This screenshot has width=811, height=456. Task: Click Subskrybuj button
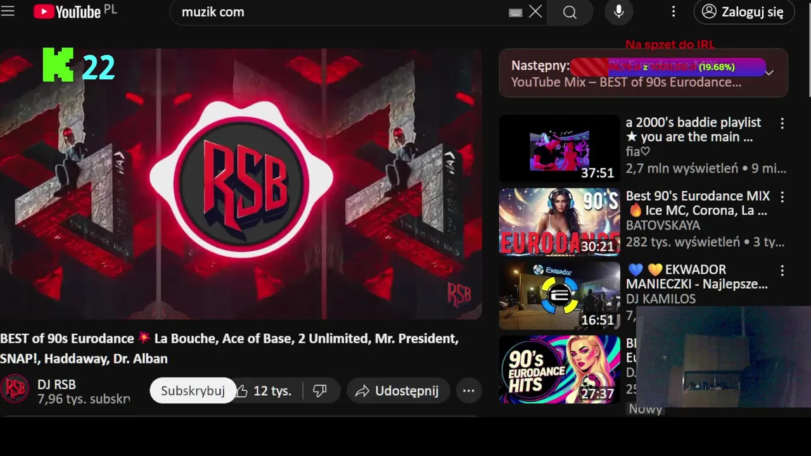(x=193, y=391)
